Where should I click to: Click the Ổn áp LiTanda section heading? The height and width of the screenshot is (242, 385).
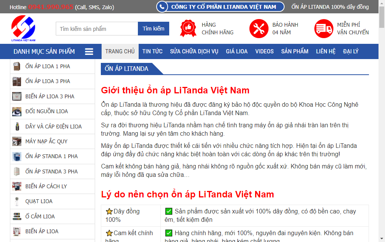coord(126,69)
